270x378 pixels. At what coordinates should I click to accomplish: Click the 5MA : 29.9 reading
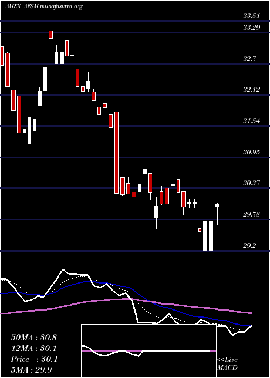coord(32,370)
